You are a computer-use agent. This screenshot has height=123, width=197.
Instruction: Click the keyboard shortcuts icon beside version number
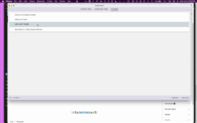click(11, 98)
